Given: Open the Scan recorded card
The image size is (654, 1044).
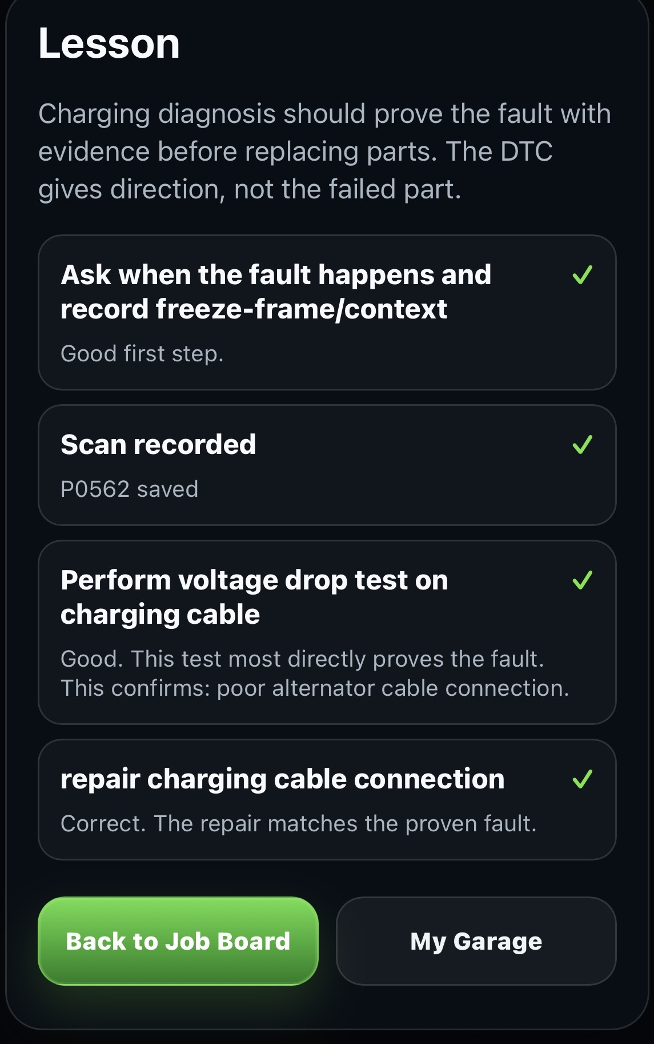Looking at the screenshot, I should (327, 465).
